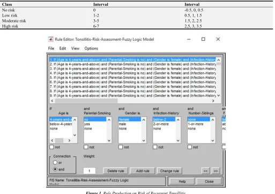The height and width of the screenshot is (194, 275).
Task: Select 'female' in Gender list
Action: coord(130,120)
